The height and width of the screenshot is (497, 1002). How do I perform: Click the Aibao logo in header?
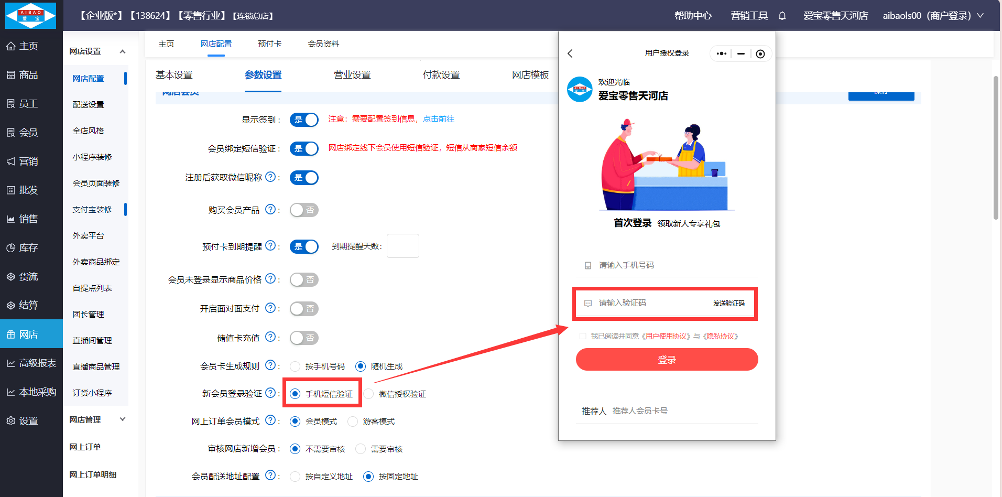click(30, 15)
